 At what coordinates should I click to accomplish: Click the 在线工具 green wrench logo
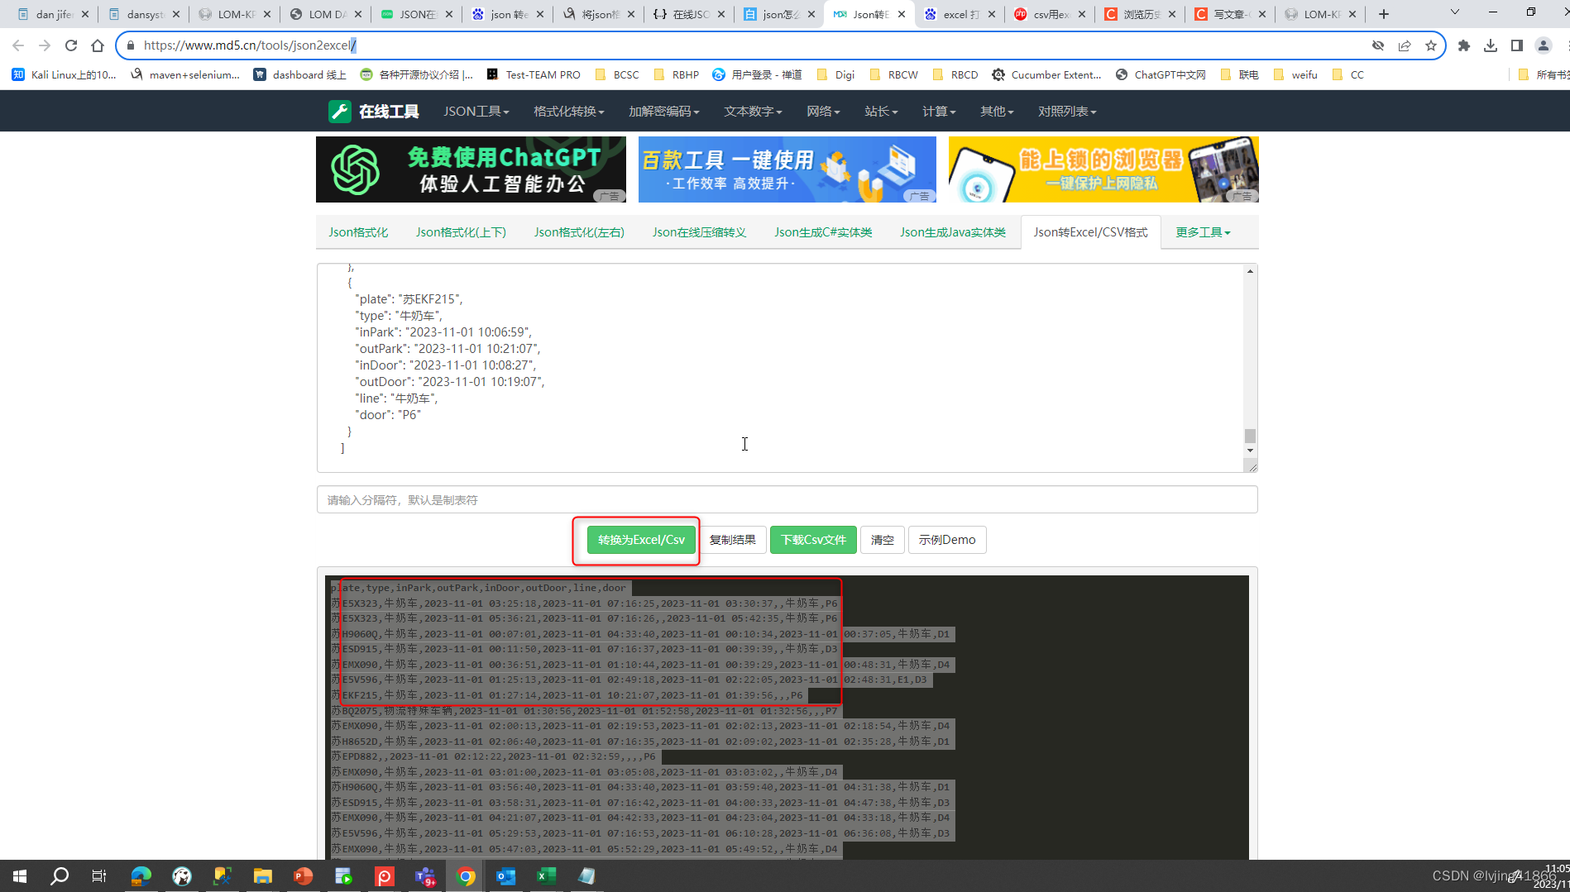click(x=340, y=110)
